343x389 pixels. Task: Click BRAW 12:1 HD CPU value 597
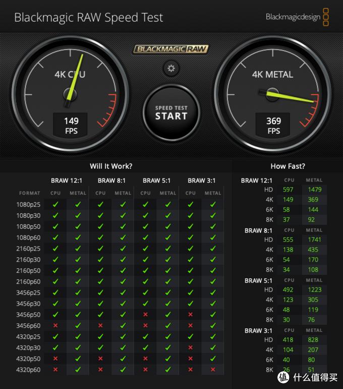pyautogui.click(x=288, y=189)
